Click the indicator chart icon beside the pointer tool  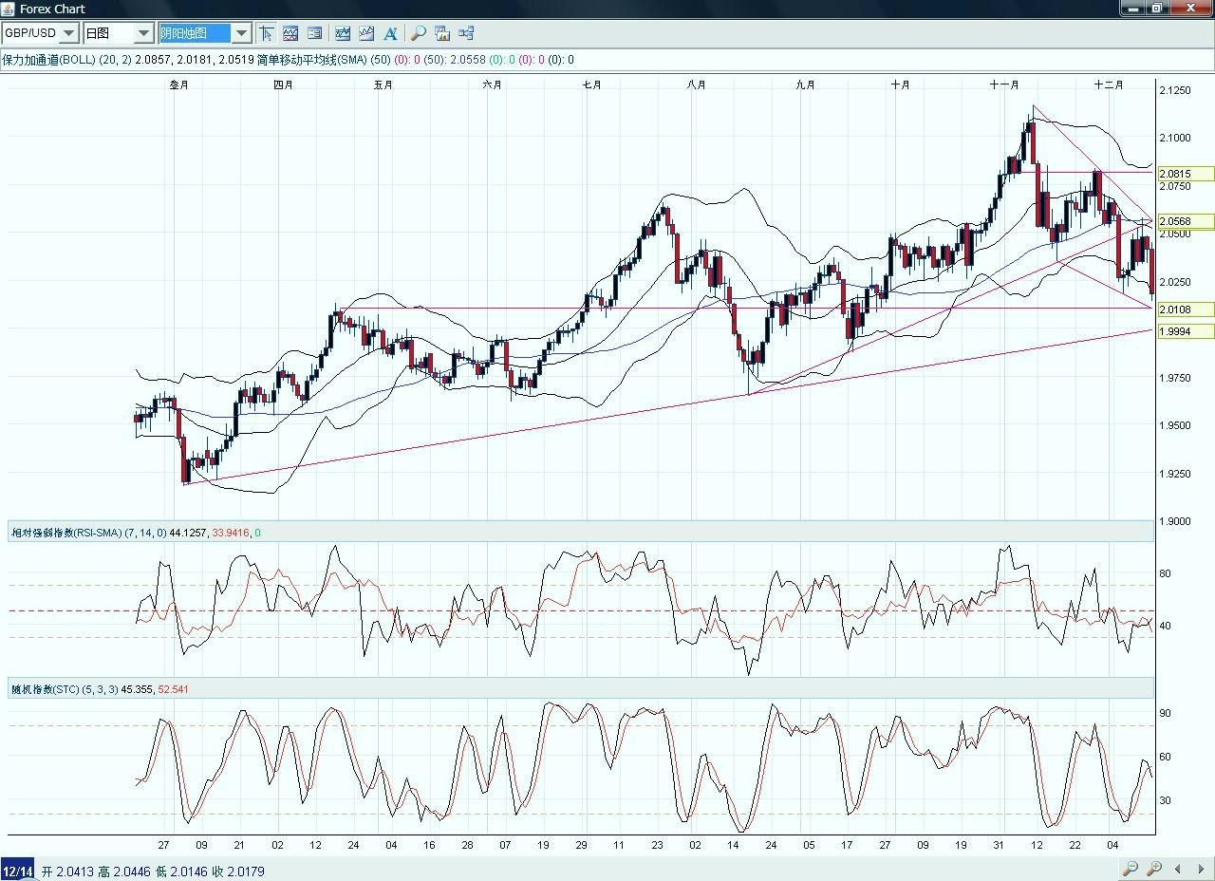(x=290, y=33)
